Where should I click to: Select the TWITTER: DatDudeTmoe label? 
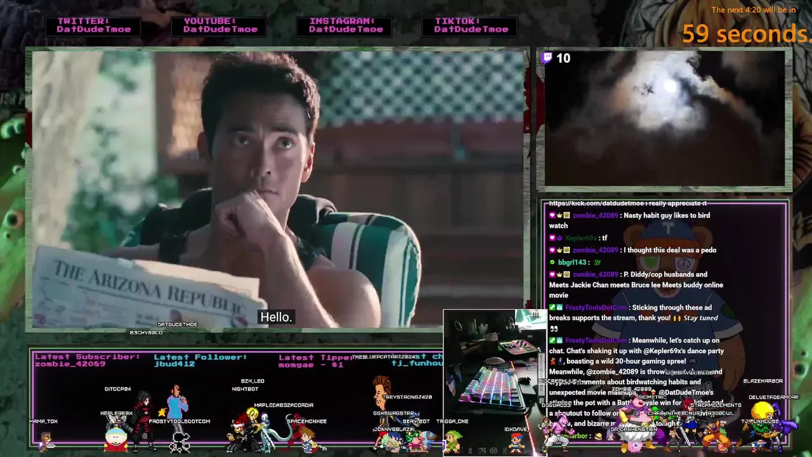[93, 25]
